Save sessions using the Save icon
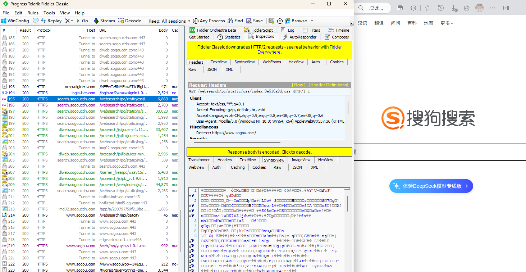This screenshot has width=526, height=272. point(255,21)
